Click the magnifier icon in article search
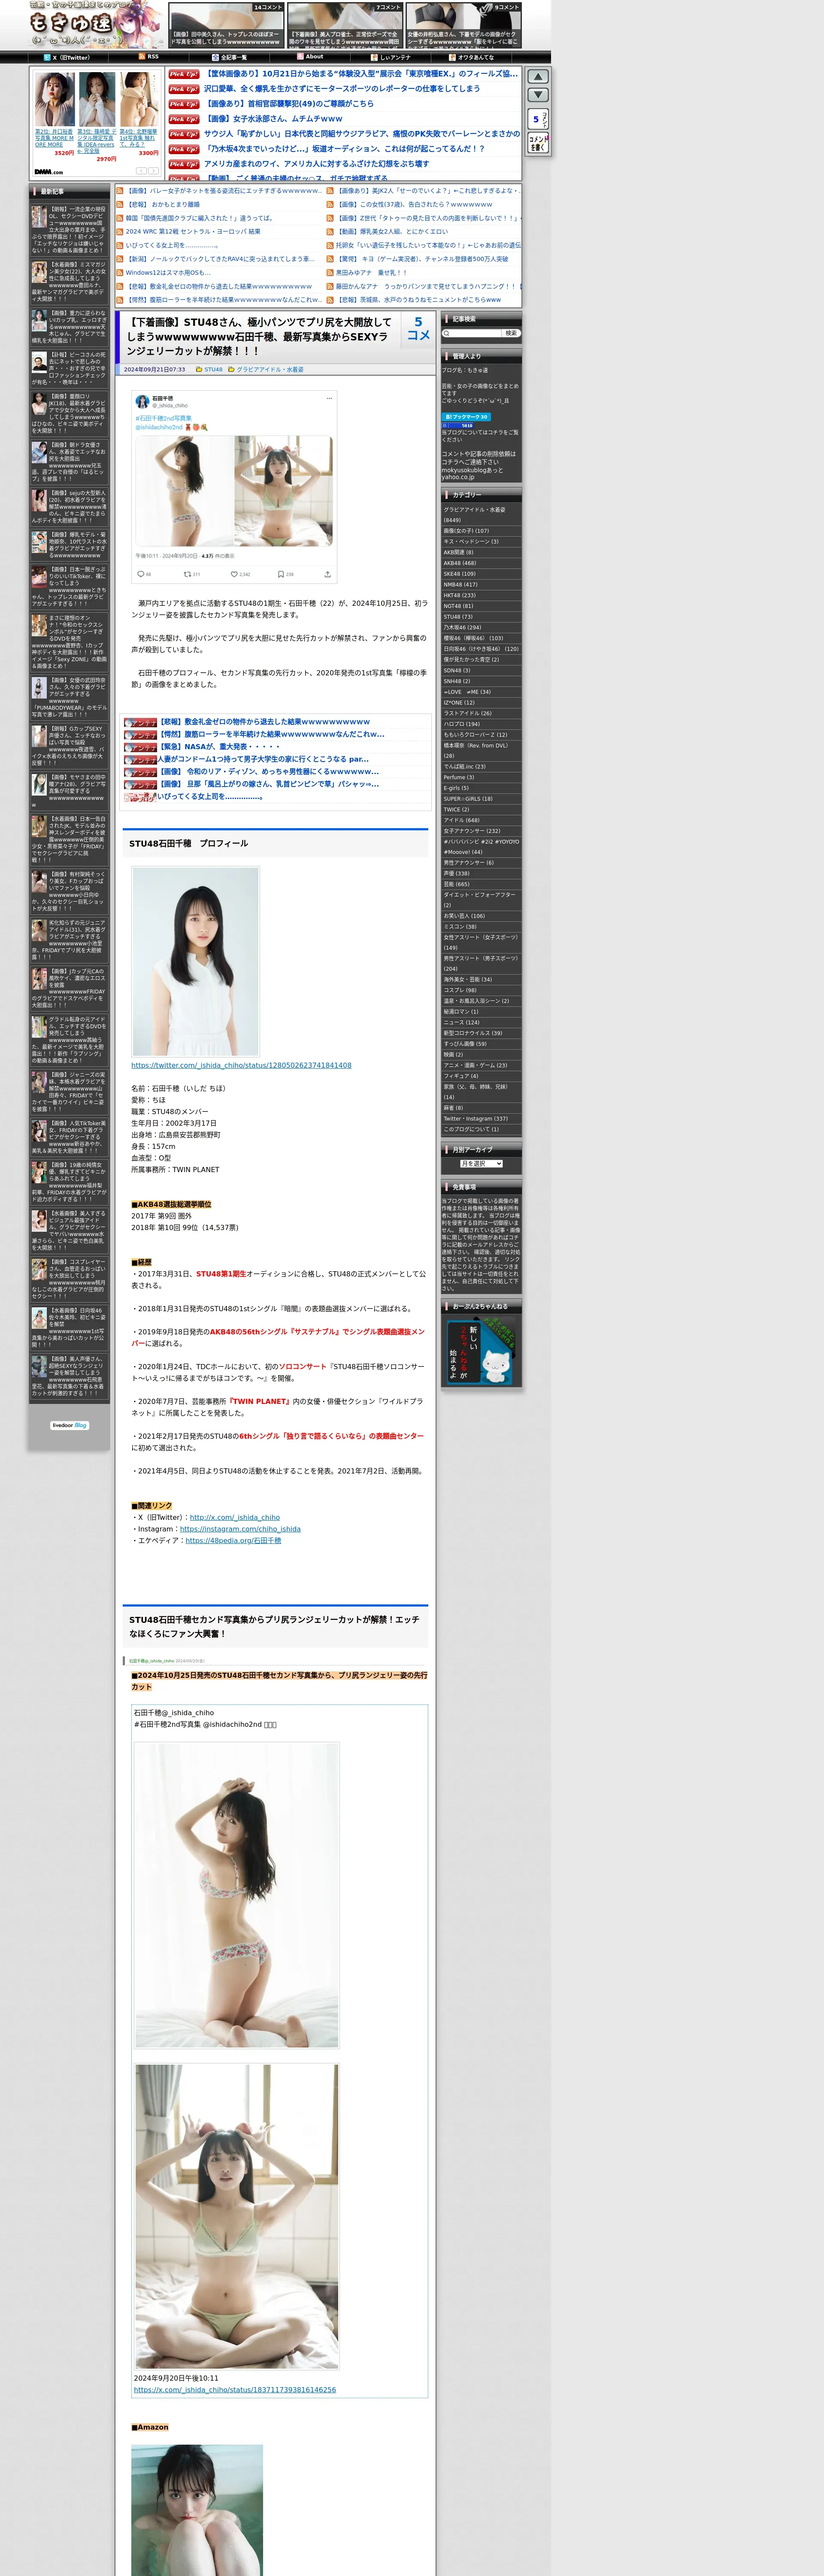The width and height of the screenshot is (824, 2576). tap(447, 333)
